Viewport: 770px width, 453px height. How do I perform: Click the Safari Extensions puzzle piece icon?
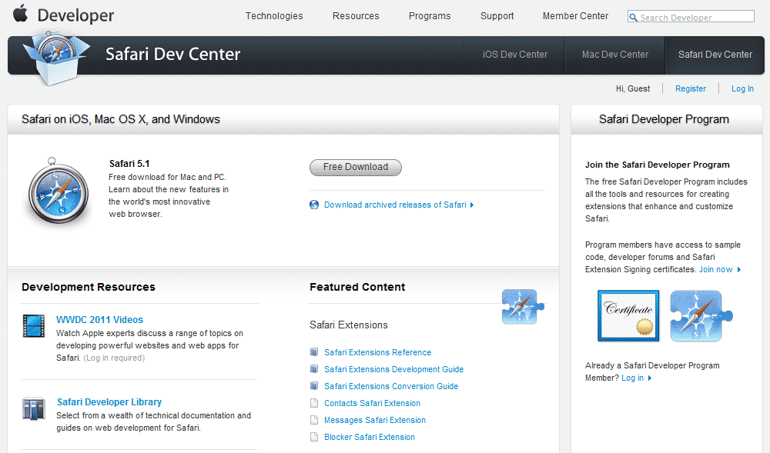point(523,306)
